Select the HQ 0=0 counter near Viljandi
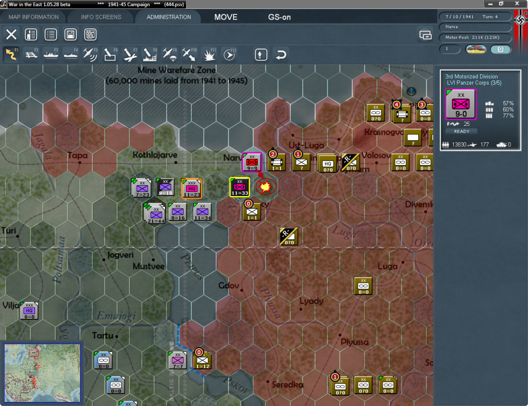528x406 pixels. 29,311
